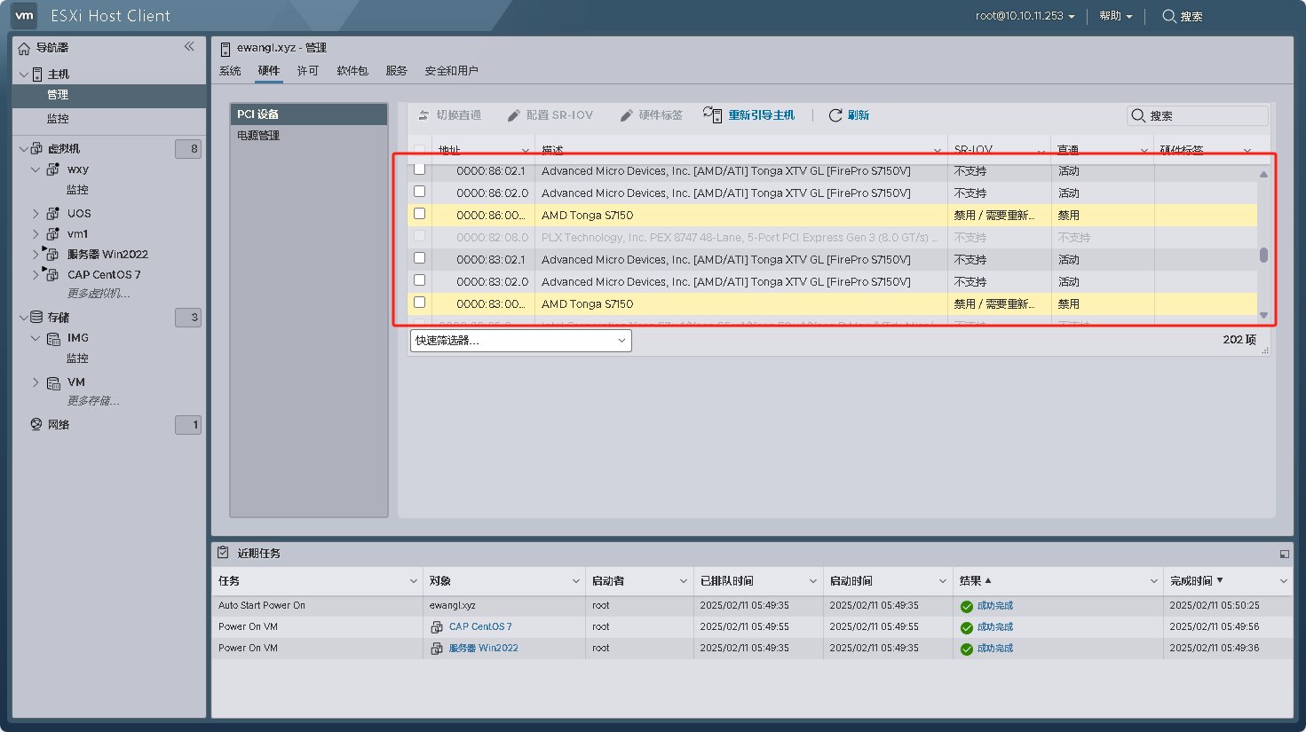Click the running Win2022 server VM icon

tap(51, 254)
